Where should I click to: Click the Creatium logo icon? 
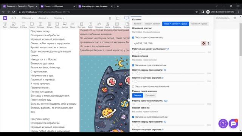pos(5,18)
